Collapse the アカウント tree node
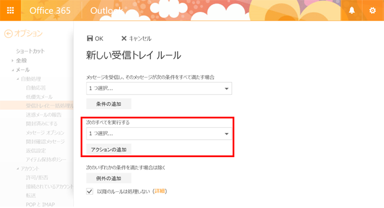The height and width of the screenshot is (208, 384). pyautogui.click(x=17, y=169)
